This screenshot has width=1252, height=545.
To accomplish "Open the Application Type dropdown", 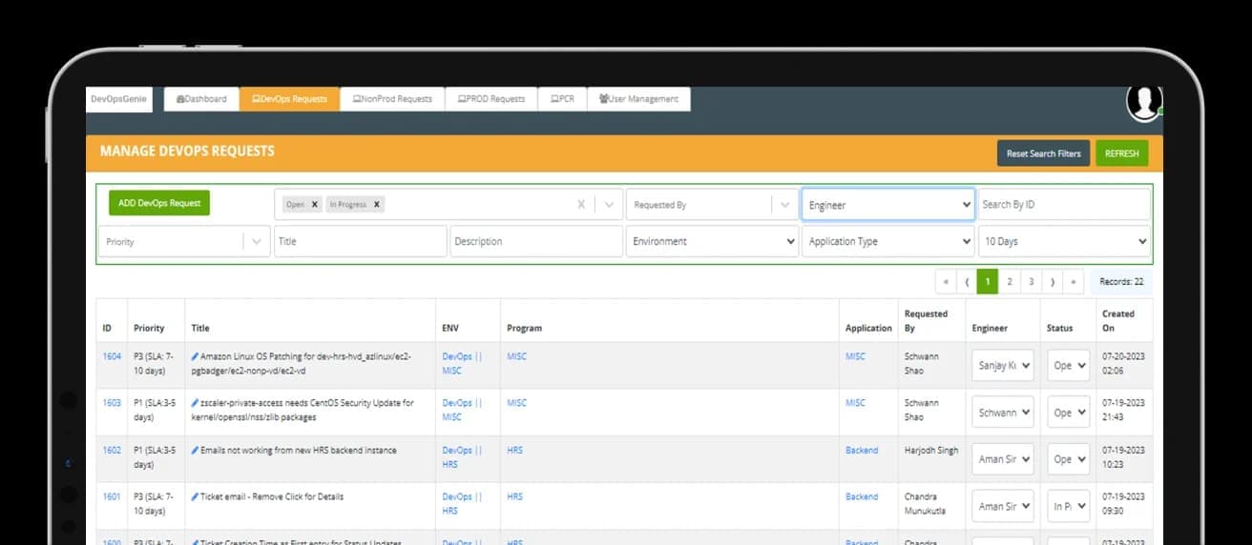I will click(887, 241).
